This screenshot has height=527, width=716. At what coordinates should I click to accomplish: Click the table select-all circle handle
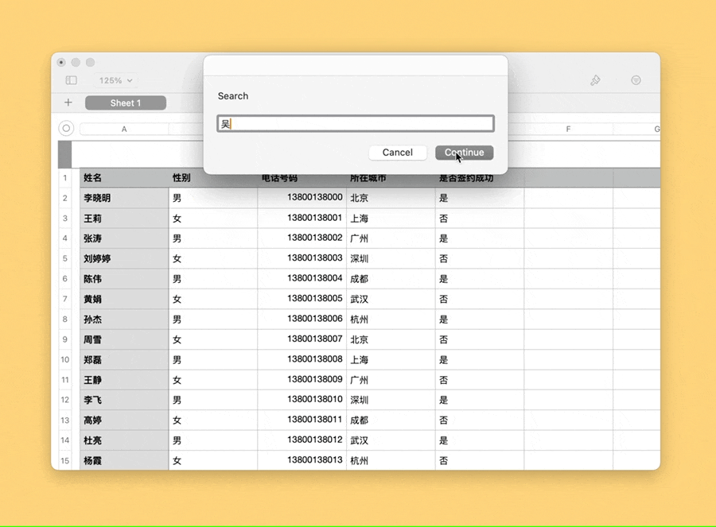[66, 129]
